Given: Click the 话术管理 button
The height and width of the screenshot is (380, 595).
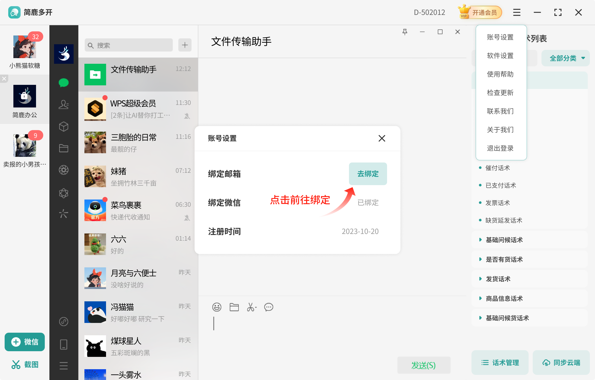Looking at the screenshot, I should (x=500, y=363).
